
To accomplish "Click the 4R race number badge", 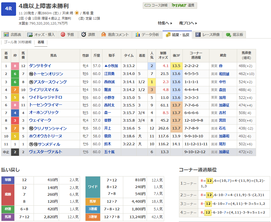I will coord(8,8).
